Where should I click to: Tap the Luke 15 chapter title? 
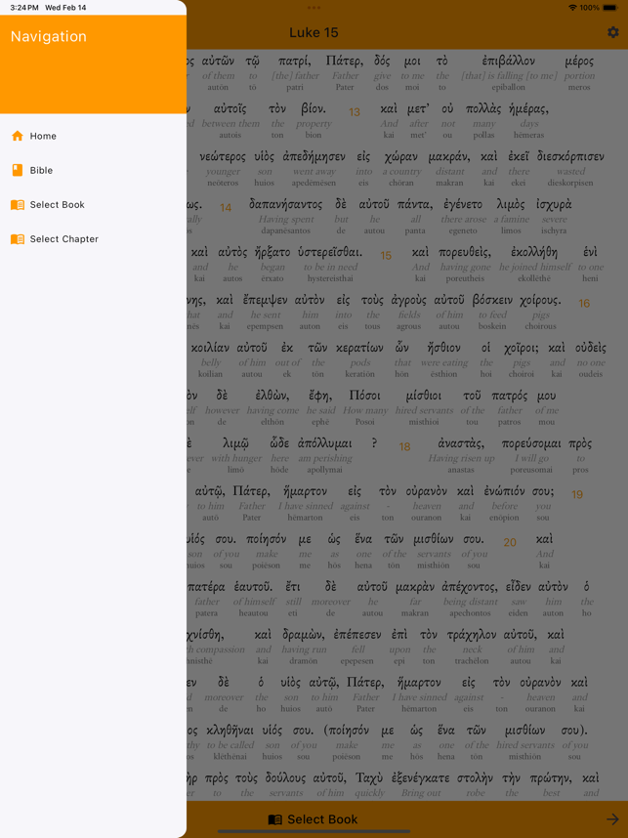point(314,32)
